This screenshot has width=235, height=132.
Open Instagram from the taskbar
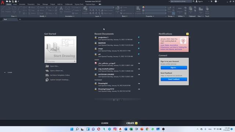pos(115,129)
